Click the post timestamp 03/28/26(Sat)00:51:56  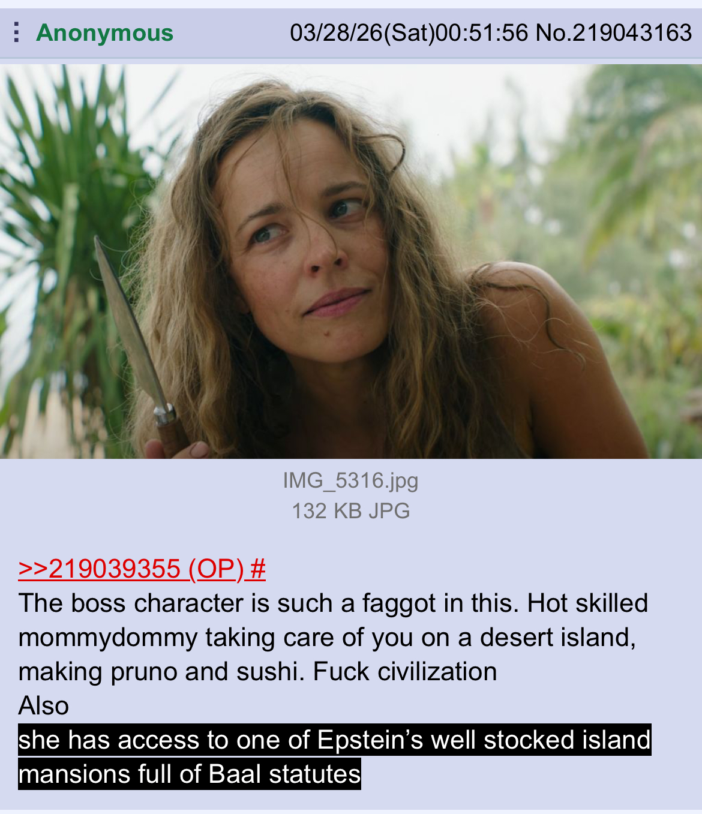click(x=409, y=32)
